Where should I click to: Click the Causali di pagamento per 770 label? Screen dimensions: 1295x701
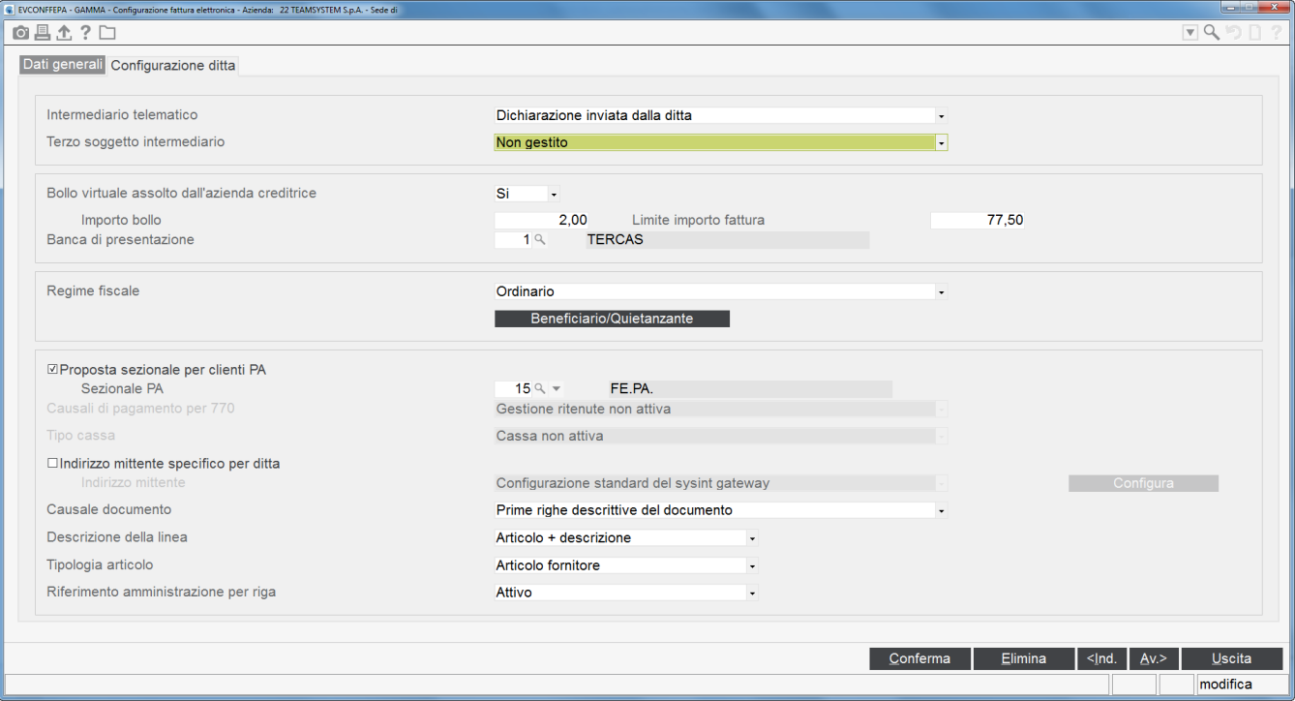pos(140,409)
